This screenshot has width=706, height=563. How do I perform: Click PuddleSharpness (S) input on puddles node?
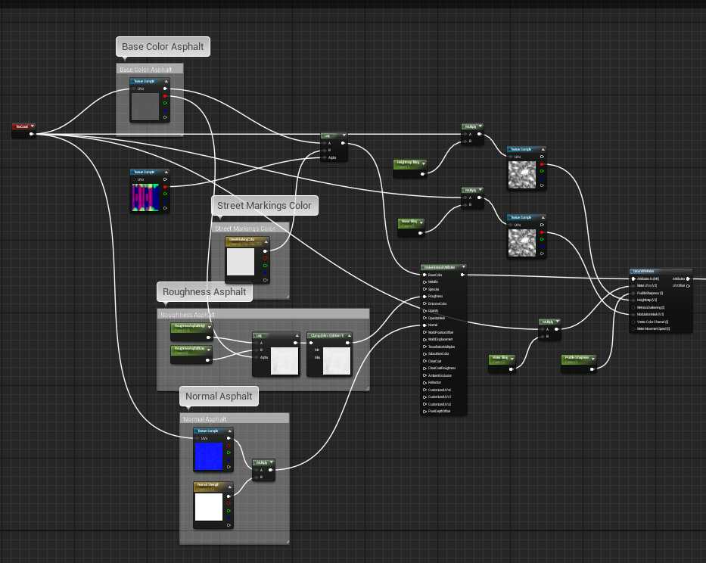[x=650, y=293]
